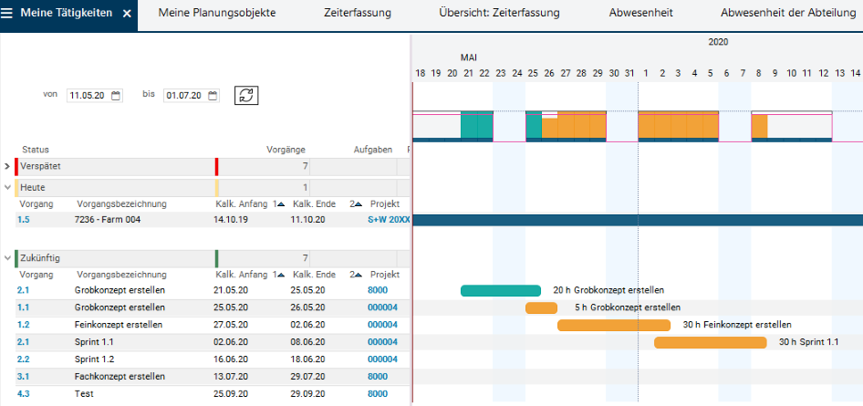Viewport: 863px width, 406px height.
Task: Open calendar picker for bis date
Action: pyautogui.click(x=213, y=96)
